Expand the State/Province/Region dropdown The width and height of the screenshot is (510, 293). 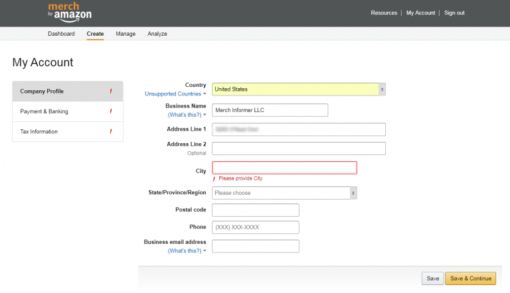point(284,193)
